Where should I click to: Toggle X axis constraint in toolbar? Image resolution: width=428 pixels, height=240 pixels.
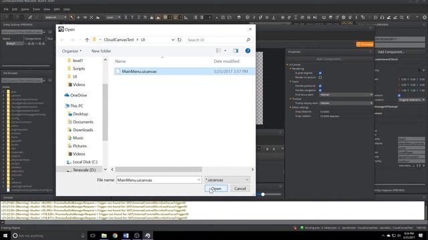[x=126, y=17]
